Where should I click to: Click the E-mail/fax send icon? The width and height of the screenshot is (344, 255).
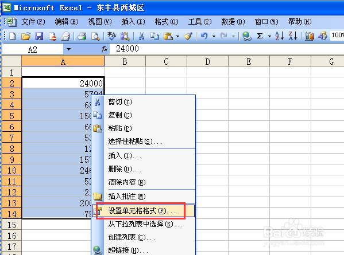pyautogui.click(x=65, y=36)
